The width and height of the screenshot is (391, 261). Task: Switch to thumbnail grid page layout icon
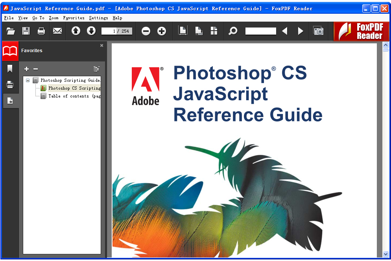point(214,31)
